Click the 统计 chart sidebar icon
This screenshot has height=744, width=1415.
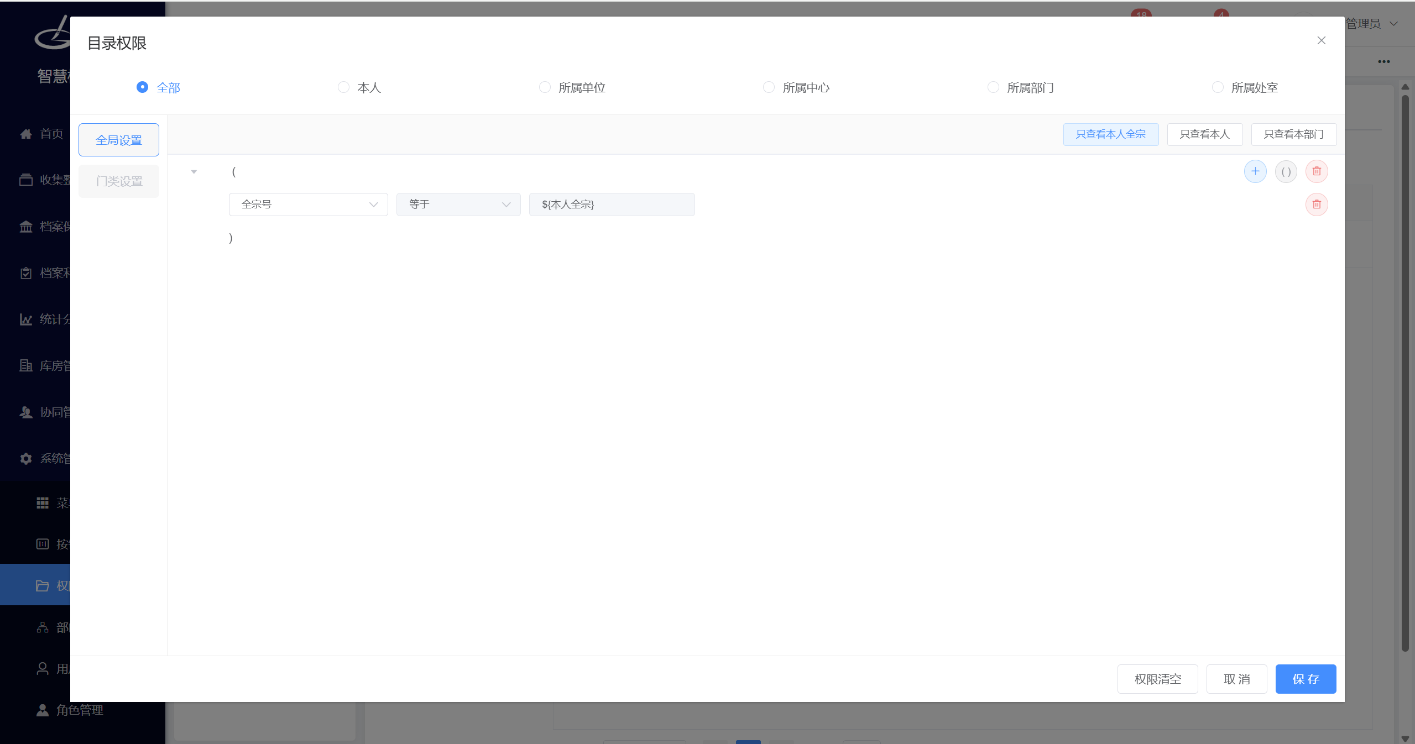[26, 319]
